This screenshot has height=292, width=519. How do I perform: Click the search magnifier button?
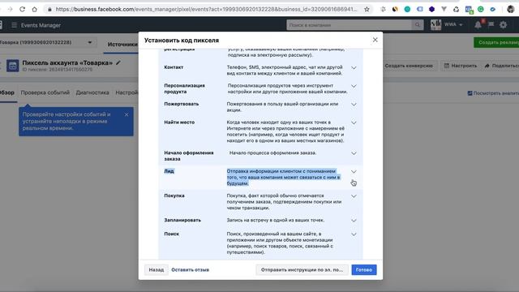click(418, 25)
